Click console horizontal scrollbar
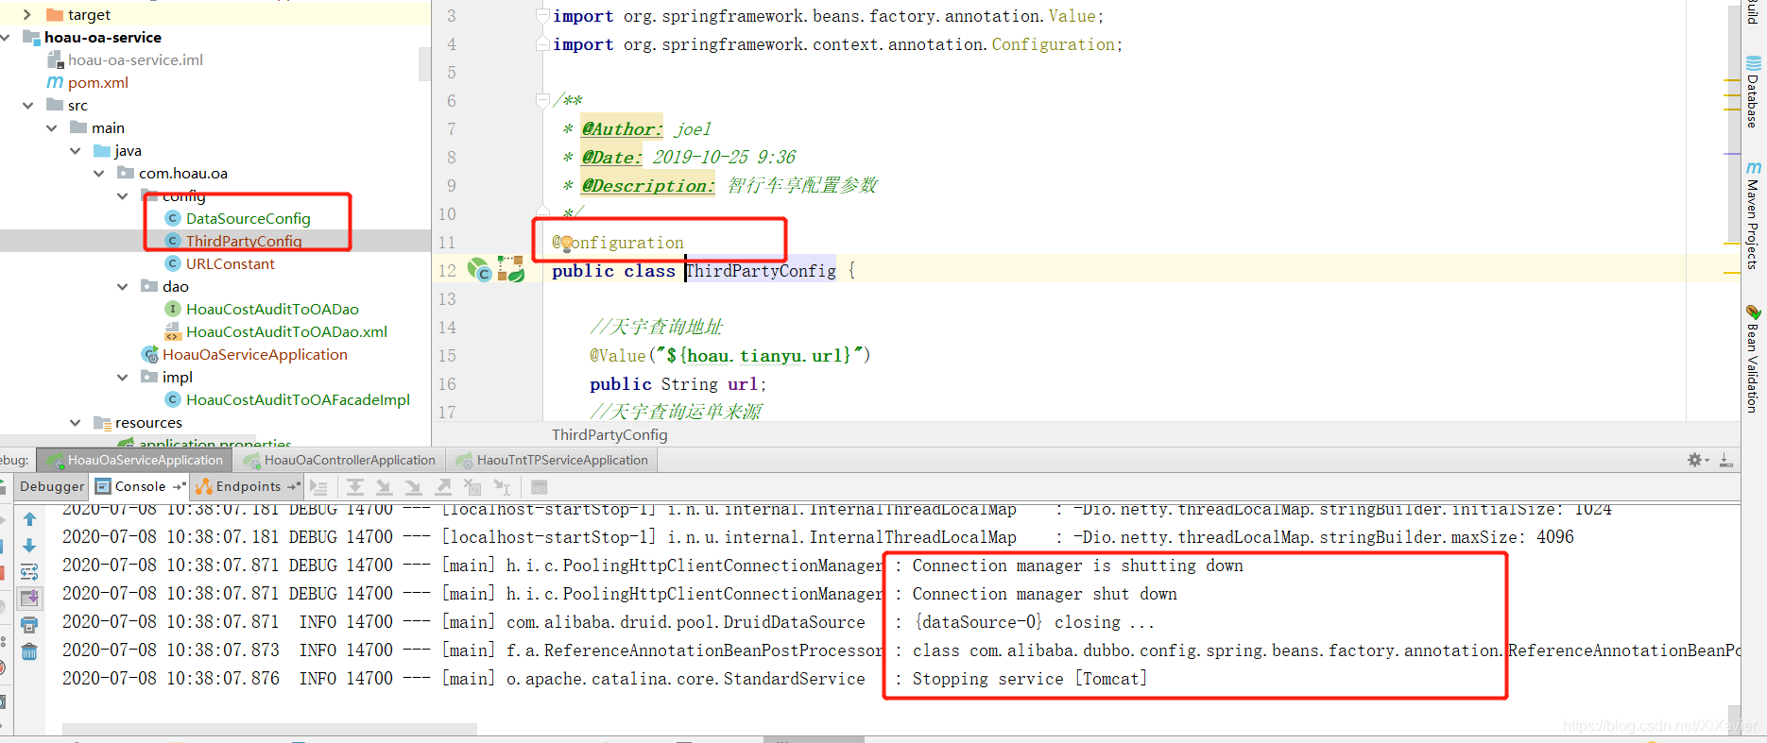 (269, 729)
